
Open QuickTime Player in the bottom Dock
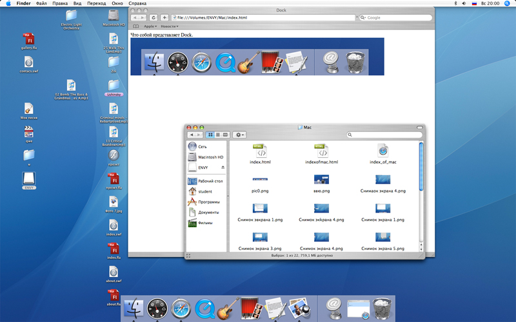coord(204,308)
